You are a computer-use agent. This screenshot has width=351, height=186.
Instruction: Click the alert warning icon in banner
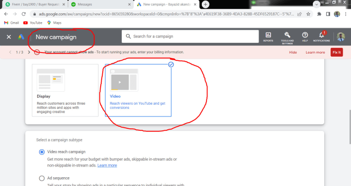click(x=37, y=53)
